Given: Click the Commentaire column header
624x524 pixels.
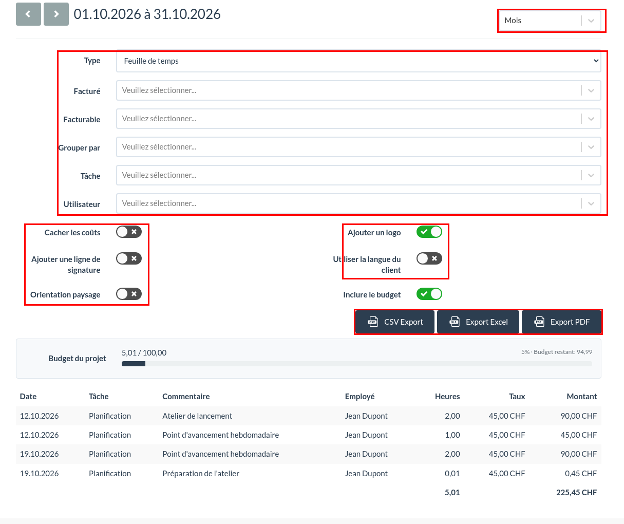Looking at the screenshot, I should pyautogui.click(x=186, y=397).
